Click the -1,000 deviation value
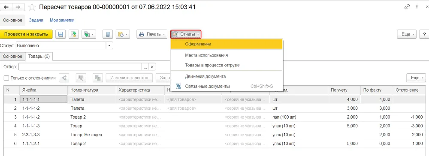The height and width of the screenshot is (156, 429). click(x=416, y=117)
